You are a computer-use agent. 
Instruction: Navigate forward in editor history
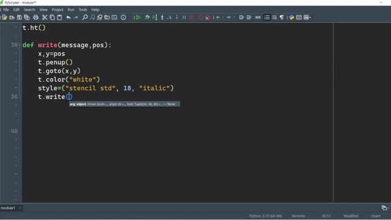tap(228, 18)
